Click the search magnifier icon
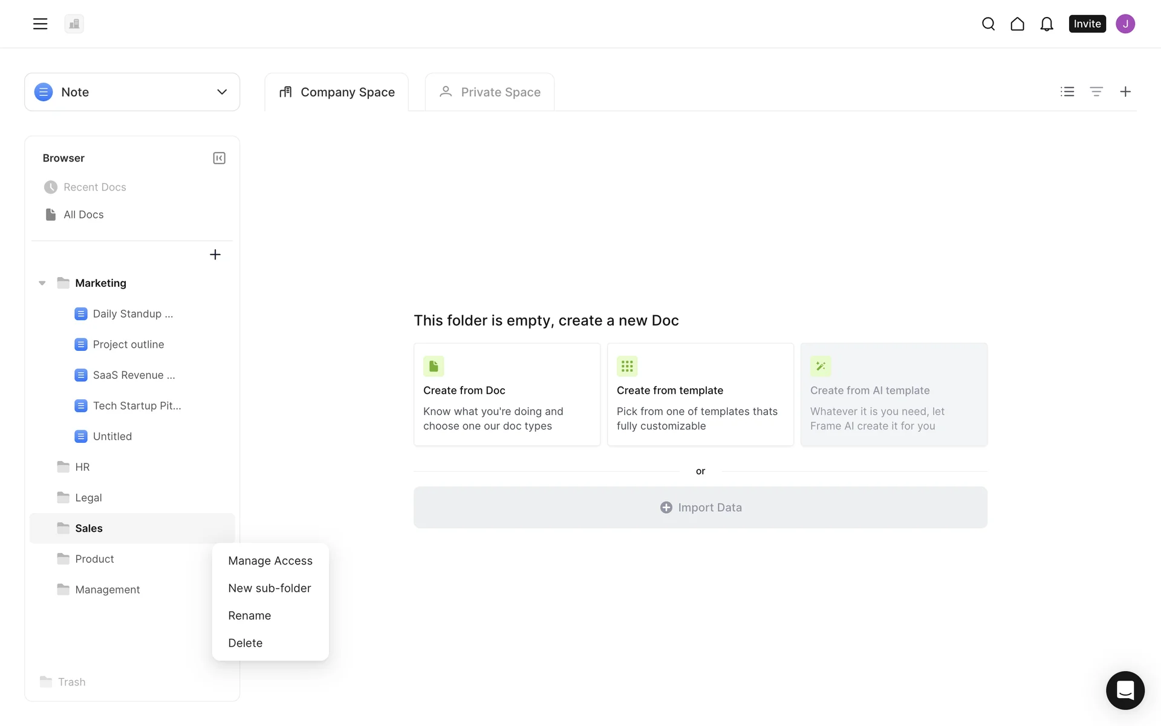The height and width of the screenshot is (726, 1161). [x=988, y=24]
